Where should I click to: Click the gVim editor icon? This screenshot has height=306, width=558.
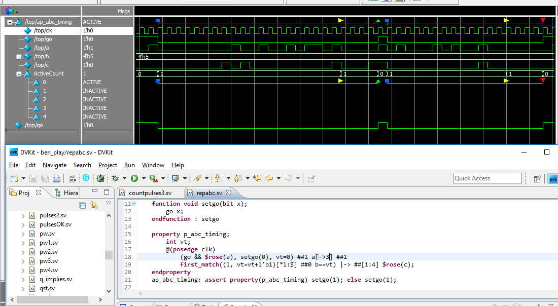[x=101, y=178]
